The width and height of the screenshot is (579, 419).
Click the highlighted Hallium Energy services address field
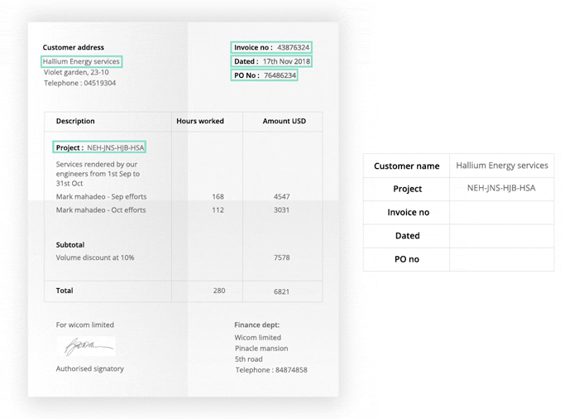[x=82, y=61]
